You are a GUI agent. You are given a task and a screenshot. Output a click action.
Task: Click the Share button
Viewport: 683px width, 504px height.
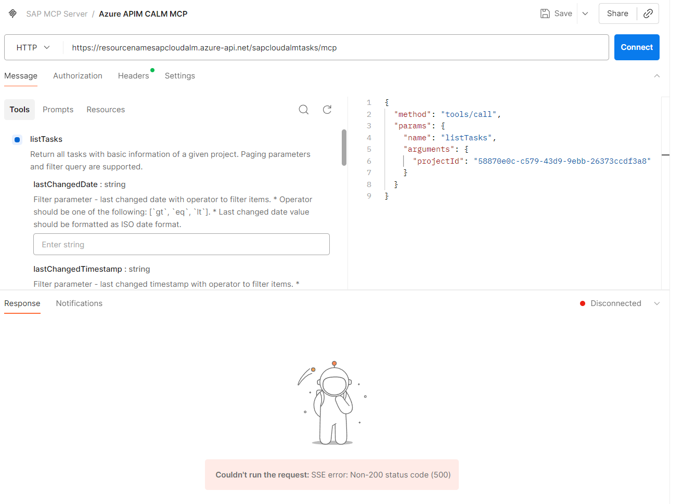(617, 14)
